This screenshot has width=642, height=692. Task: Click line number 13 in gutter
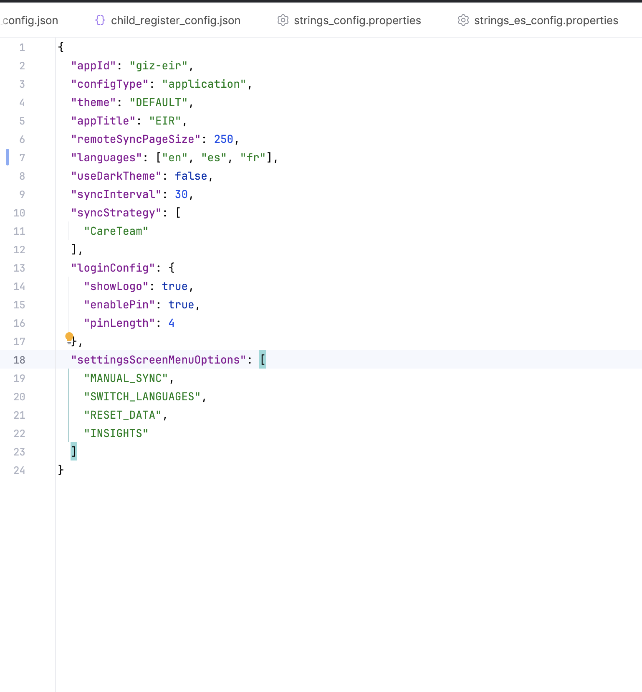coord(19,268)
